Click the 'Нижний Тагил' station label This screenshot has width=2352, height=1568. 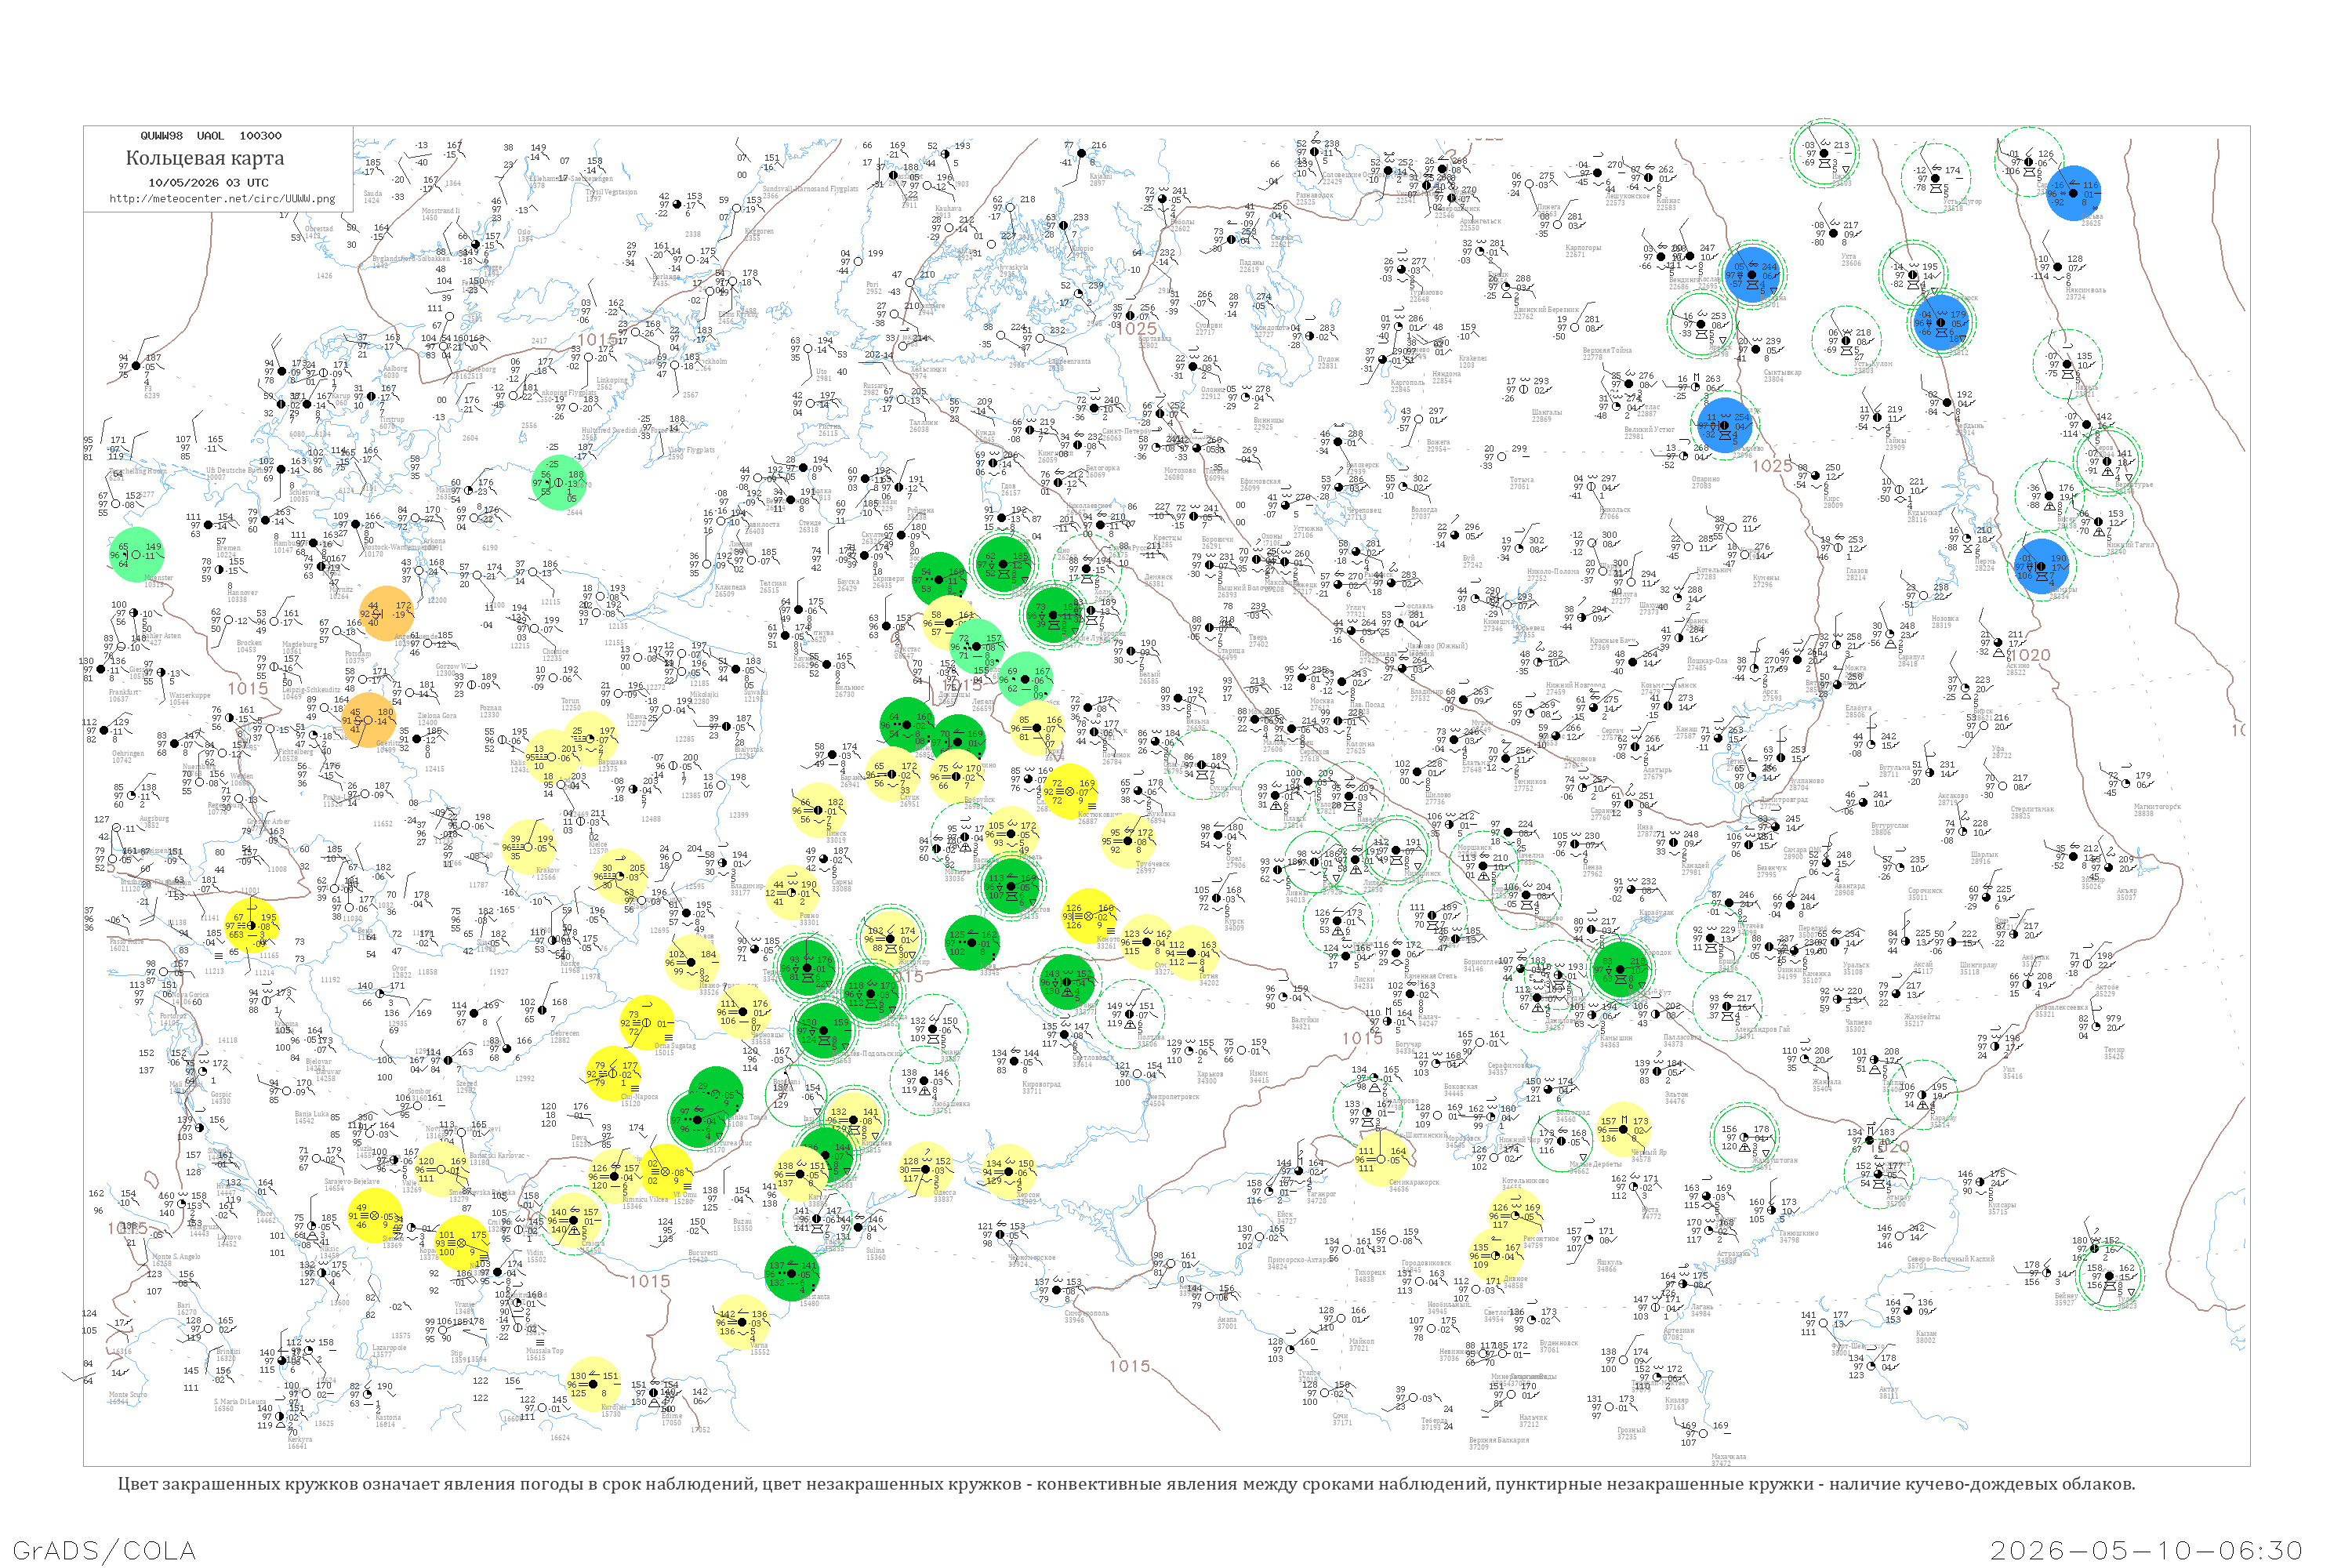(2131, 545)
